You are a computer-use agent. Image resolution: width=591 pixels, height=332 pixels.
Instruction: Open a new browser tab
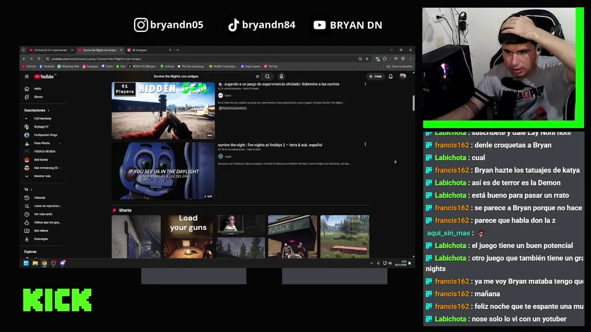click(x=178, y=50)
